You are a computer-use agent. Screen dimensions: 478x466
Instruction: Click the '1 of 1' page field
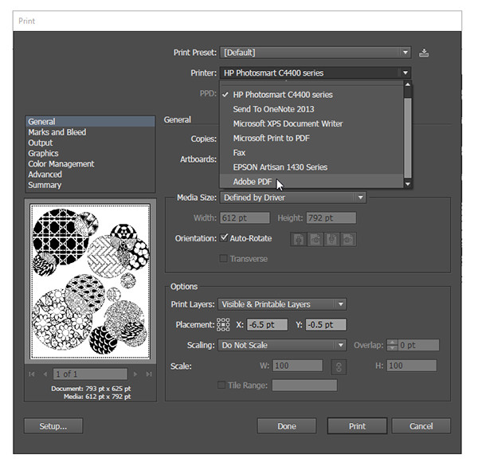click(90, 374)
